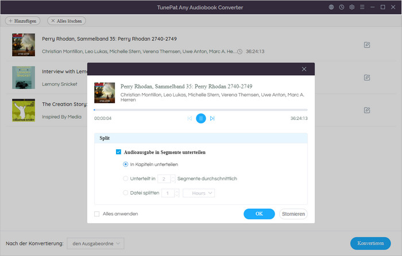Click Lemony Snicket author text
The image size is (402, 256).
click(x=60, y=84)
